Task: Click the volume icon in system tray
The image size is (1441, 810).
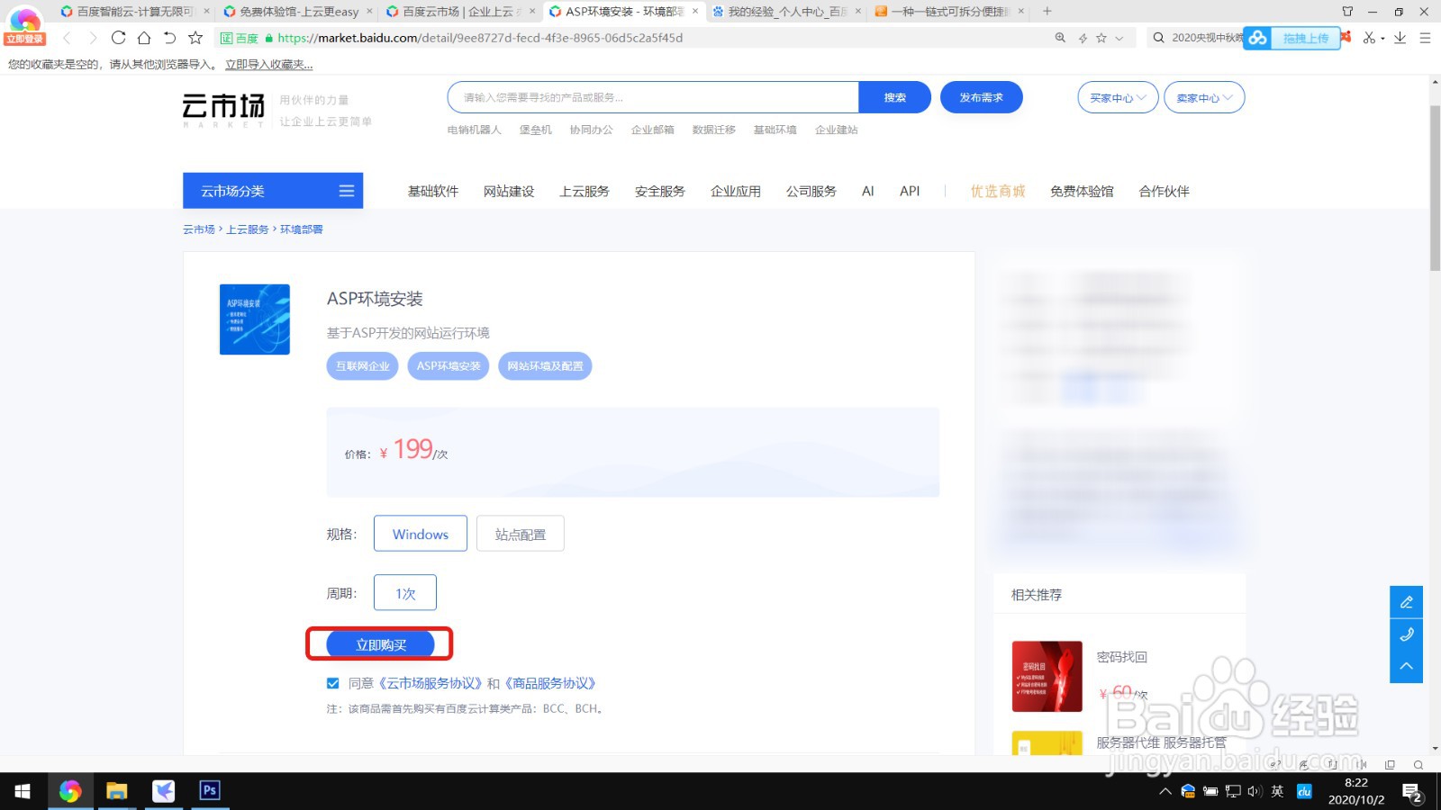Action: tap(1255, 792)
